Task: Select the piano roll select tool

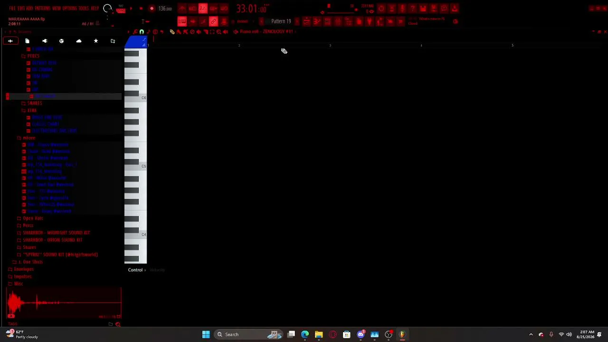Action: pyautogui.click(x=212, y=32)
